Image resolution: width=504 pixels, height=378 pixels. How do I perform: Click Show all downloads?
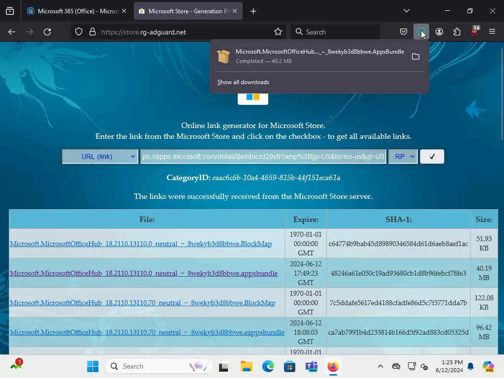coord(243,82)
